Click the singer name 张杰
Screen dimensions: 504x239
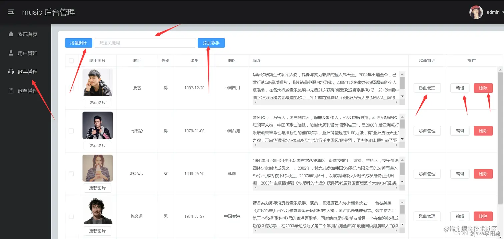[x=137, y=88]
